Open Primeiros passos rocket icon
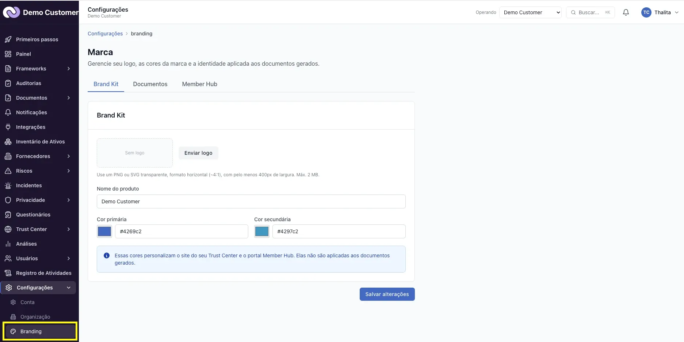This screenshot has height=342, width=684. pyautogui.click(x=8, y=39)
